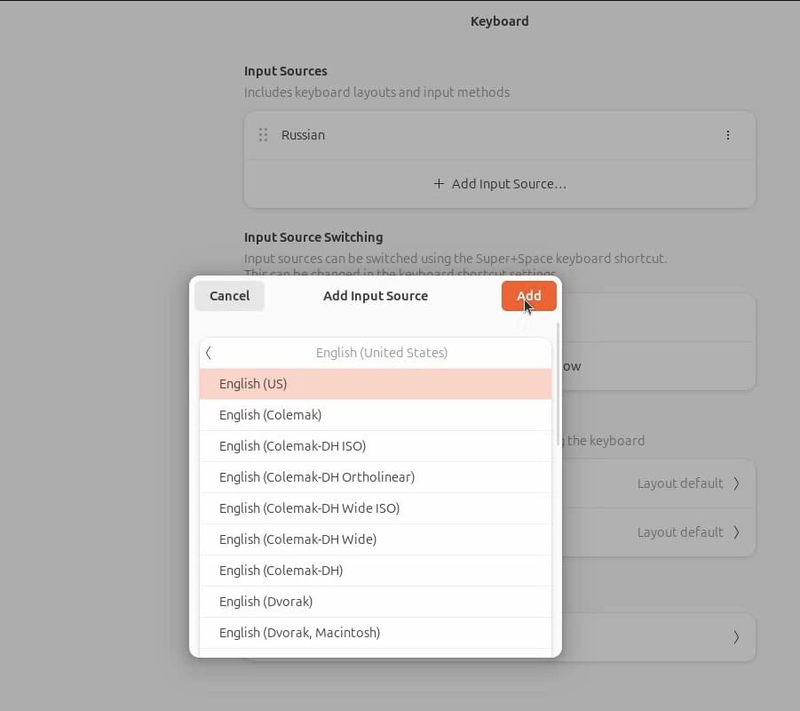This screenshot has width=800, height=711.
Task: Choose English (Colemak-DH ISO)
Action: tap(376, 446)
